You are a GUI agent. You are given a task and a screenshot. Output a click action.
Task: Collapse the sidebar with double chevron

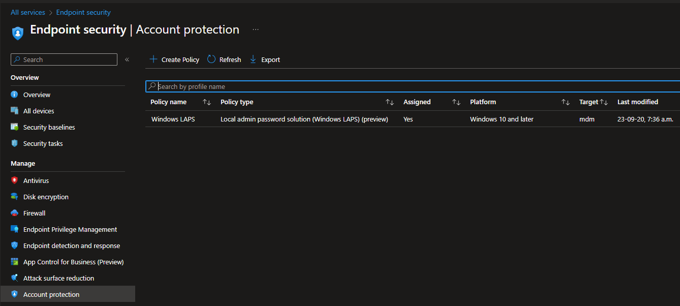tap(127, 59)
